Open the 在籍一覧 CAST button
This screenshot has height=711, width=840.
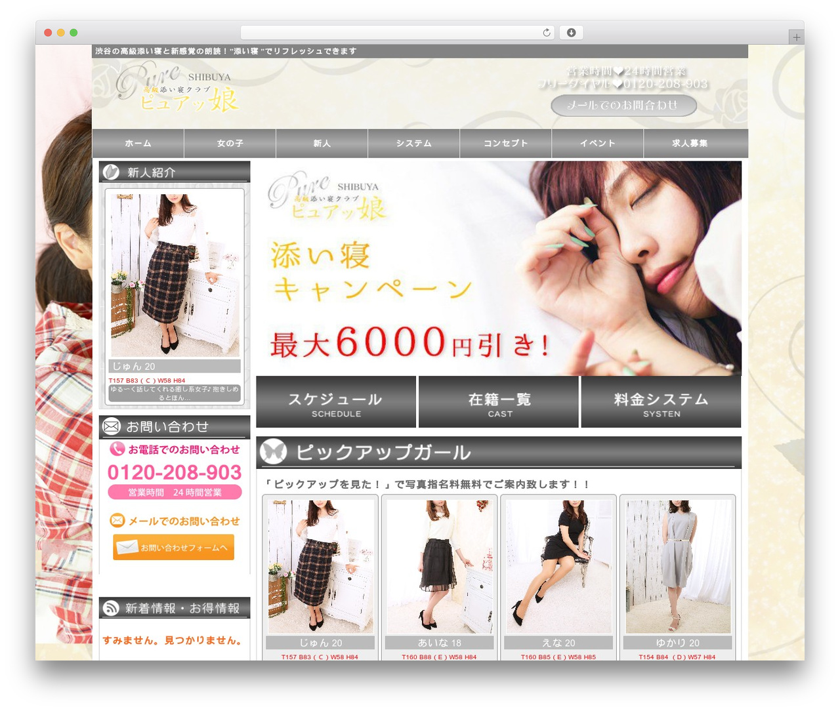[499, 402]
